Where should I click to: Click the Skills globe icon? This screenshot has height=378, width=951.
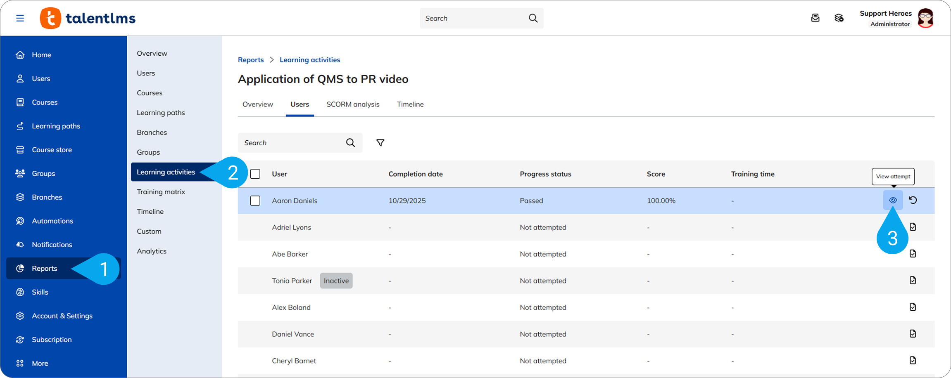[20, 292]
